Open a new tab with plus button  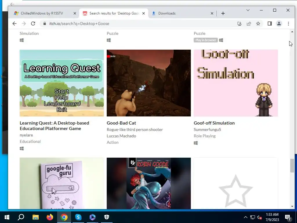[223, 13]
